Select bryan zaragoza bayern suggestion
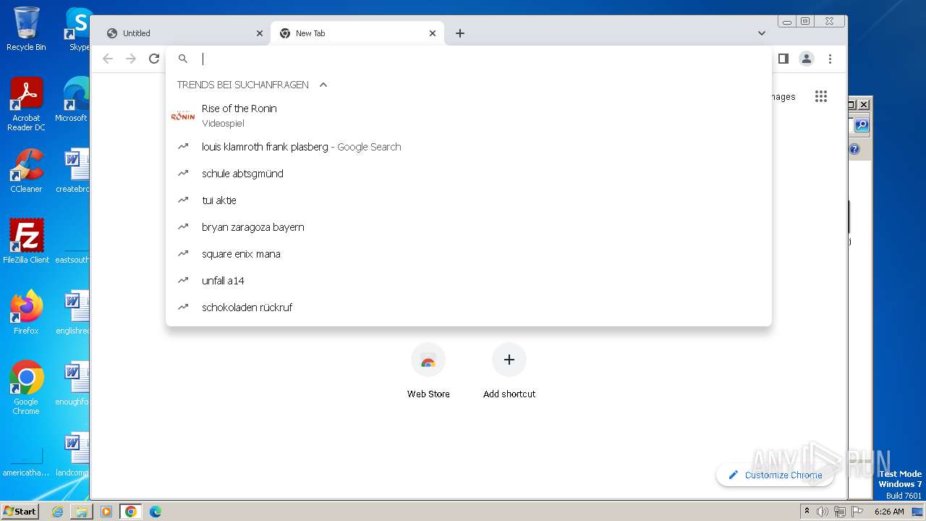This screenshot has width=926, height=521. click(469, 227)
